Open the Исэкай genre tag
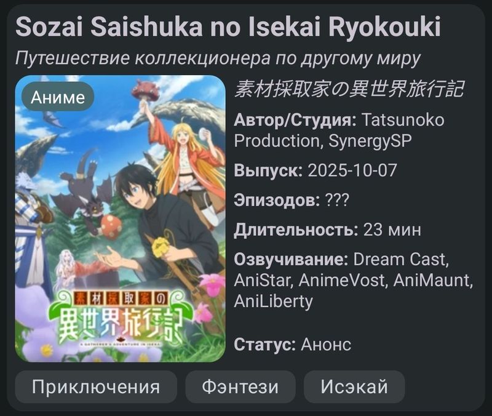Image resolution: width=492 pixels, height=416 pixels. [354, 387]
